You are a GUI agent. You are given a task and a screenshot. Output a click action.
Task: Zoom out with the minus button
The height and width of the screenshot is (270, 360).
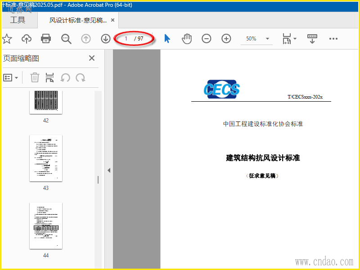coord(207,39)
